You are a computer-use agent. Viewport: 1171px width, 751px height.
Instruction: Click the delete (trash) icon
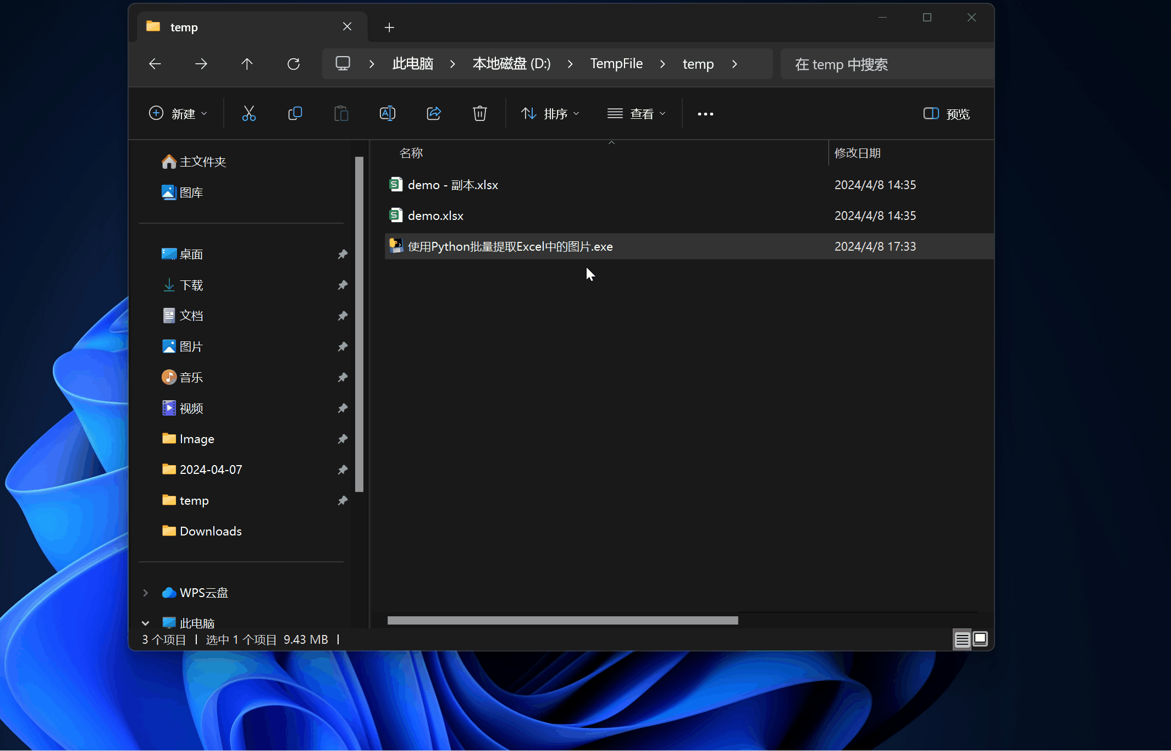coord(479,113)
